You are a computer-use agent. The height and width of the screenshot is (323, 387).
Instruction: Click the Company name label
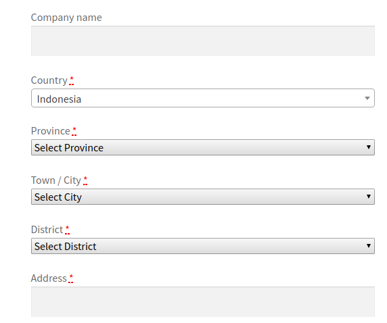[x=66, y=18]
